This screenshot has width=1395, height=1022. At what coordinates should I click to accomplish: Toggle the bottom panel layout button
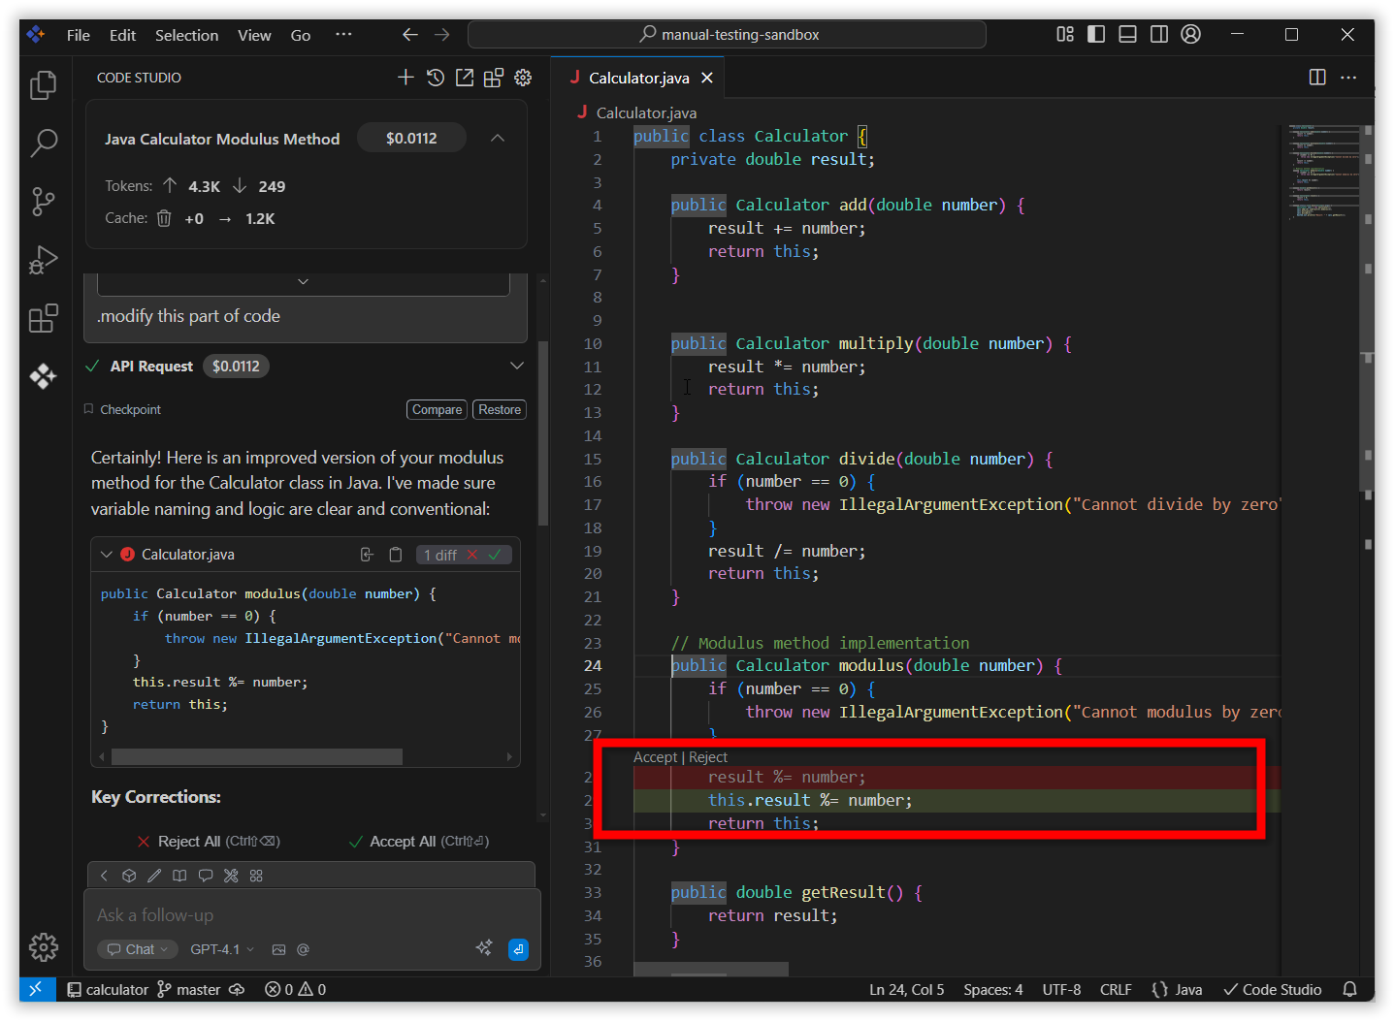point(1127,34)
